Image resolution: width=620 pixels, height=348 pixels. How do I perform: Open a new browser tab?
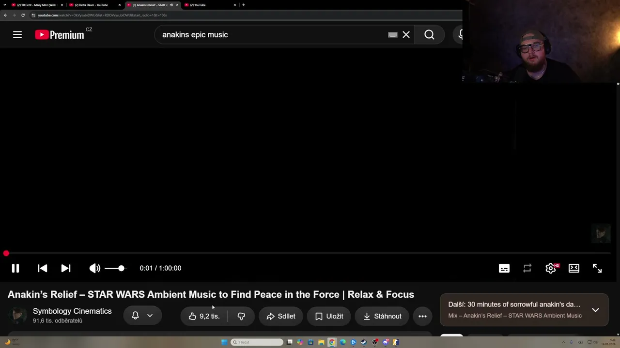pos(244,5)
